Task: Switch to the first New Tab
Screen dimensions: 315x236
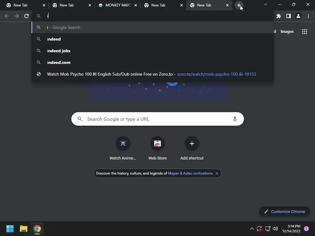Action: [x=23, y=5]
